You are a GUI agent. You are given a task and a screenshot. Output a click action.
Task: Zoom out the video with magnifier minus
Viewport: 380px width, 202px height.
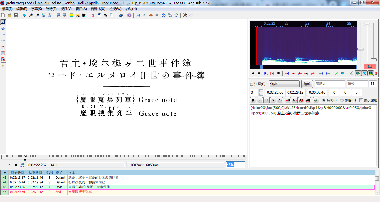pyautogui.click(x=37, y=15)
